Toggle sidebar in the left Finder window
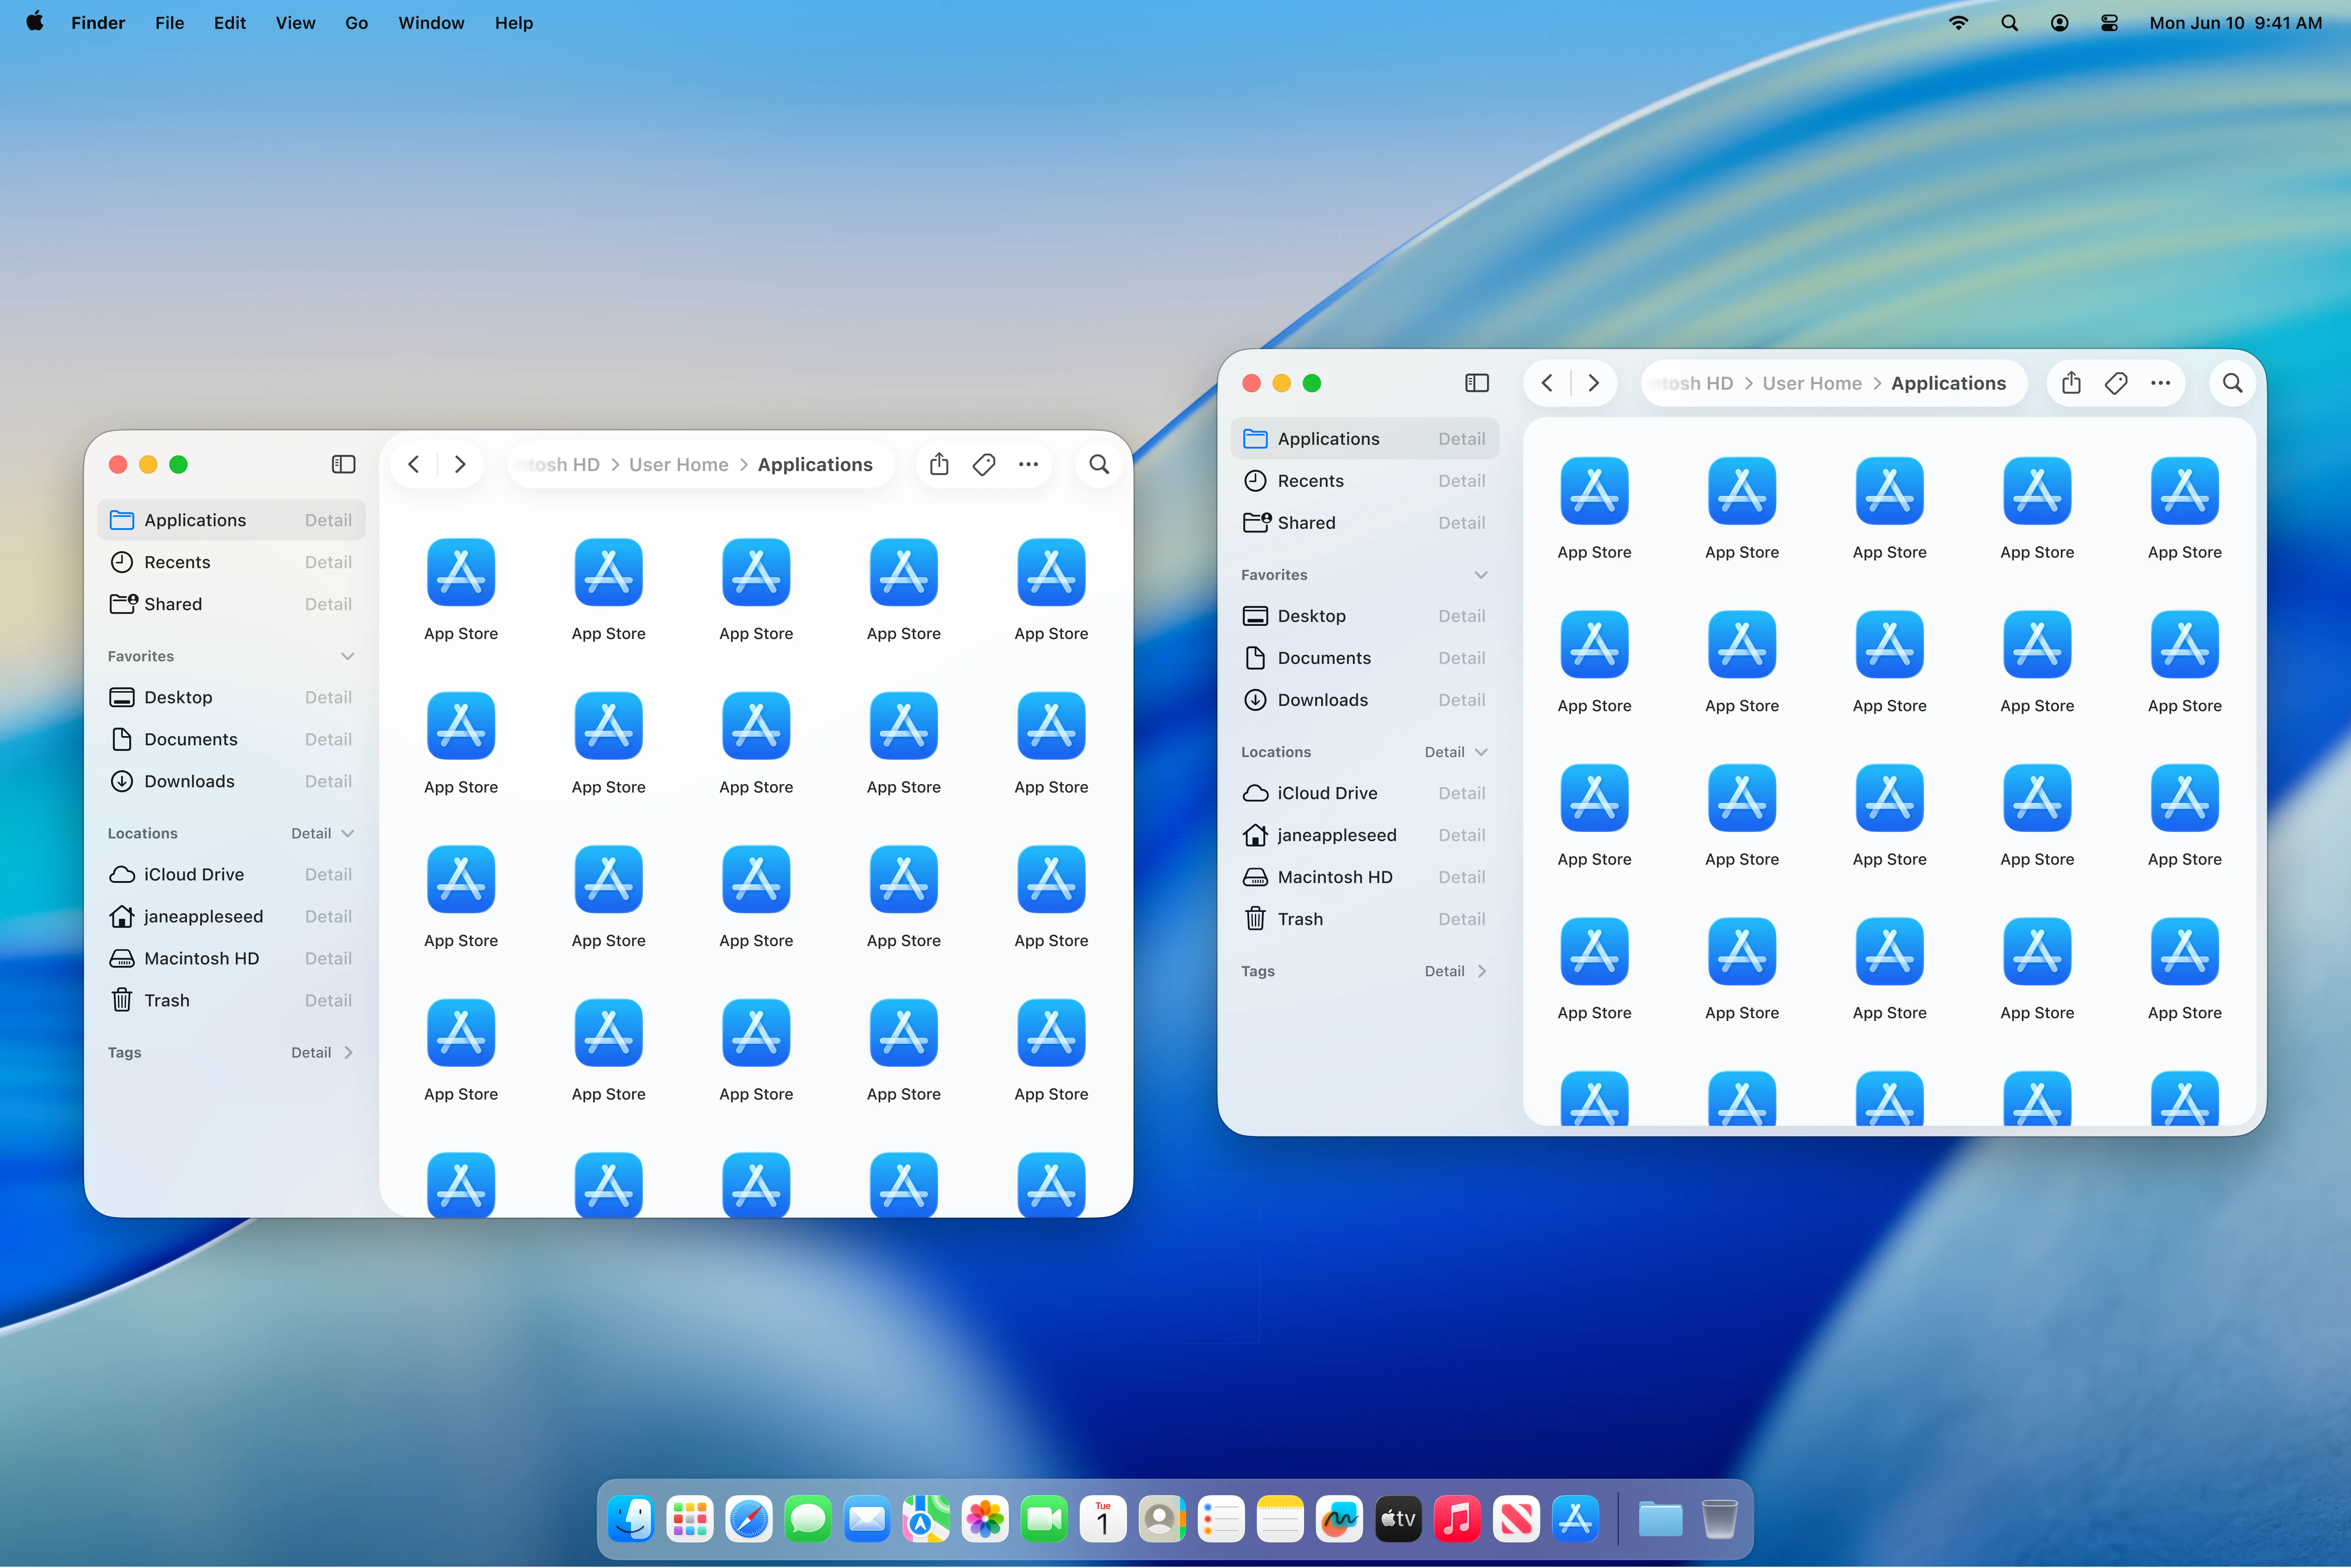 (x=343, y=464)
